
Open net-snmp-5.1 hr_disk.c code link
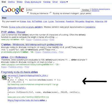(28, 75)
